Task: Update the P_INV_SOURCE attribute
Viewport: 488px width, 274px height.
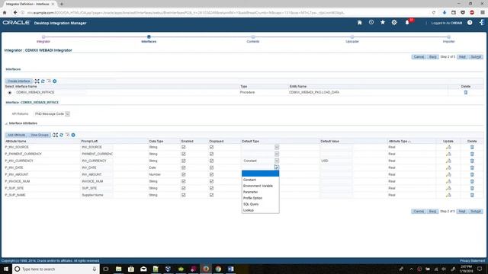Action: point(448,147)
